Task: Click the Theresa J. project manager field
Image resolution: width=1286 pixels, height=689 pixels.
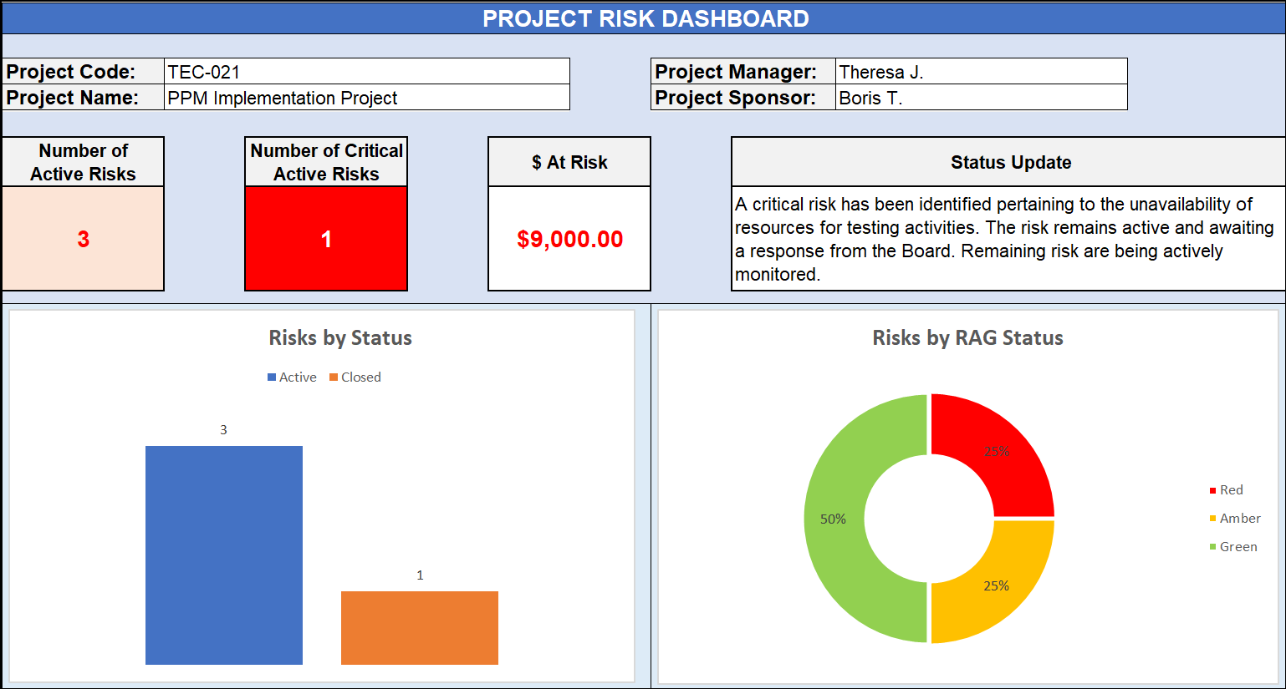Action: coord(978,72)
